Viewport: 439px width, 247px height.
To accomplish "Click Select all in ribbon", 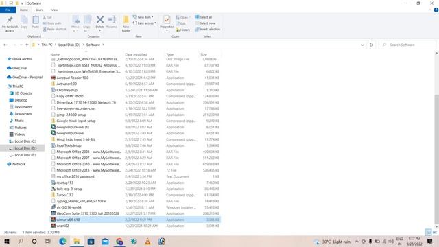I will tap(204, 17).
